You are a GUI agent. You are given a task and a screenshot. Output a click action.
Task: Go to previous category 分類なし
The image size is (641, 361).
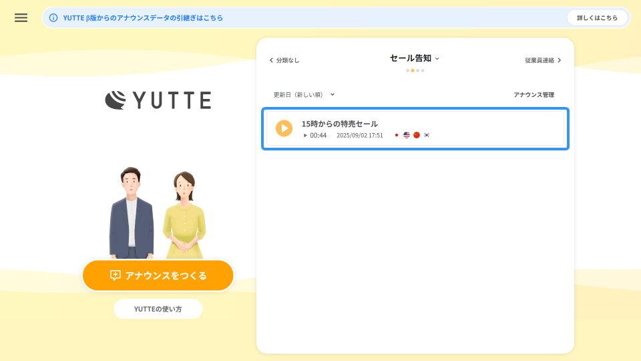pos(284,60)
